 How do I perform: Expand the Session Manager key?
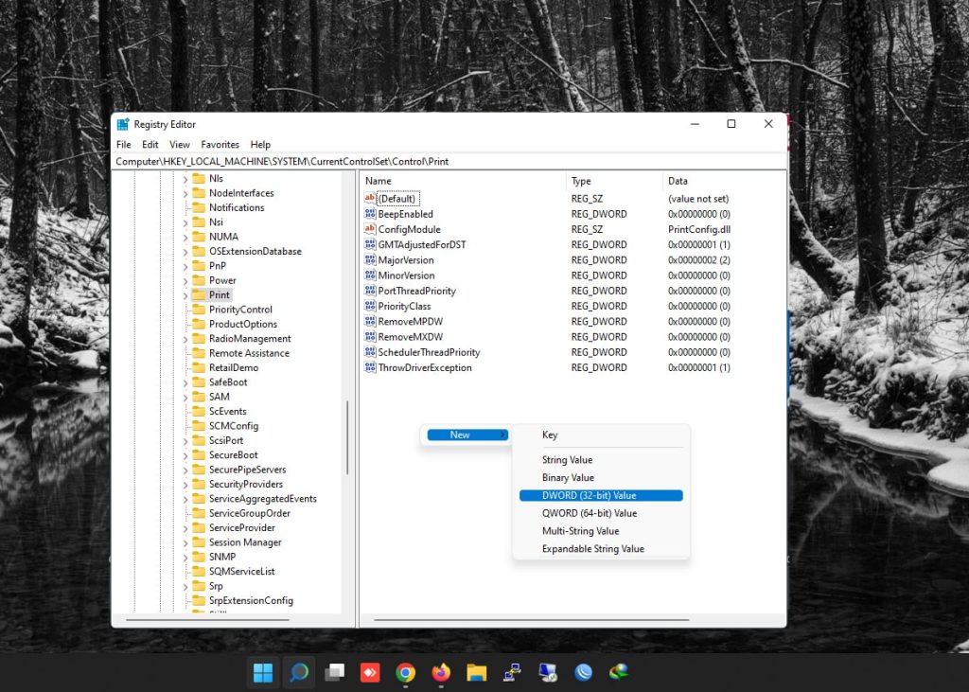(x=185, y=543)
